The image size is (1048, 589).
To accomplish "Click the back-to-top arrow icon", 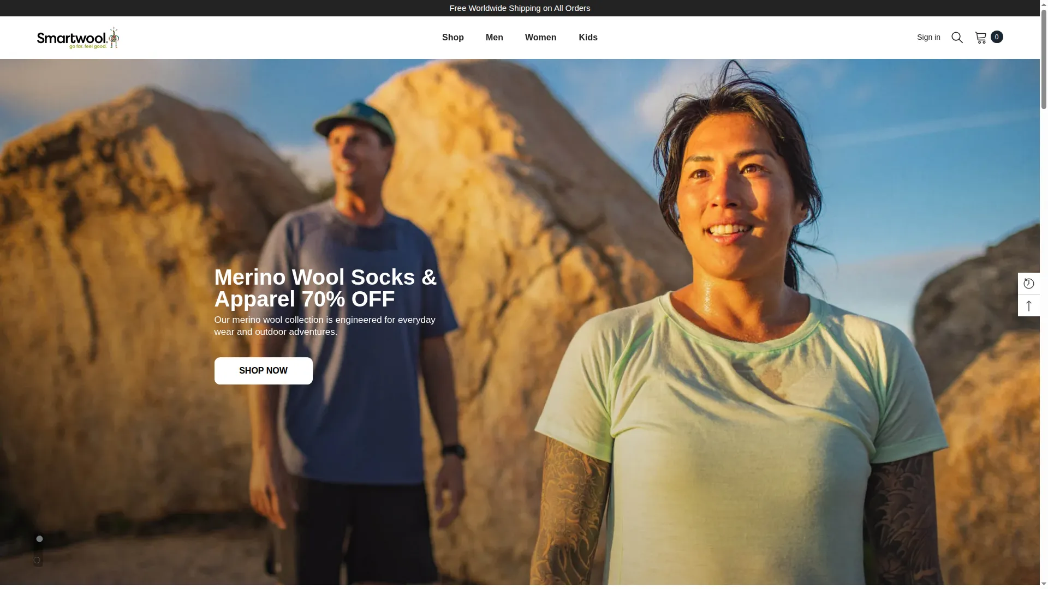I will (1029, 306).
